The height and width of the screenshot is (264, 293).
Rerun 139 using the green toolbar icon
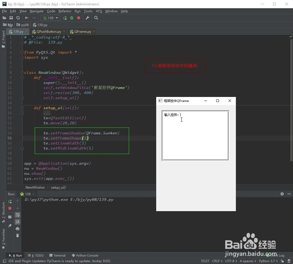click(x=65, y=18)
